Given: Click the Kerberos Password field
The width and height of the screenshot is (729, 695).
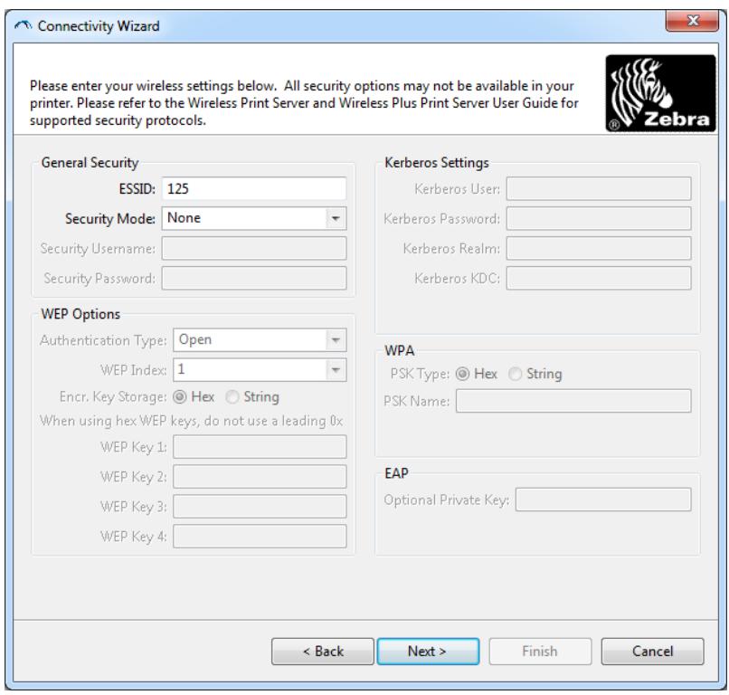Looking at the screenshot, I should point(599,218).
